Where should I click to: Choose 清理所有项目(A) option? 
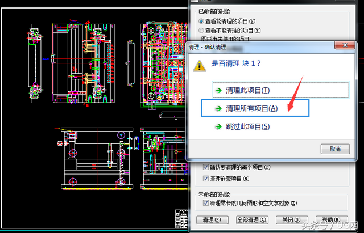tap(255, 108)
